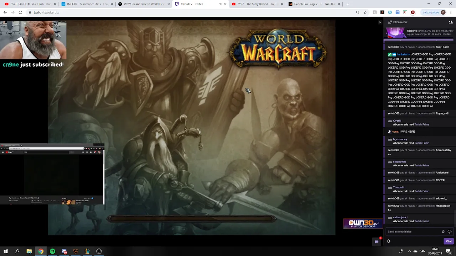
Task: Open Windows notification center
Action: click(449, 251)
